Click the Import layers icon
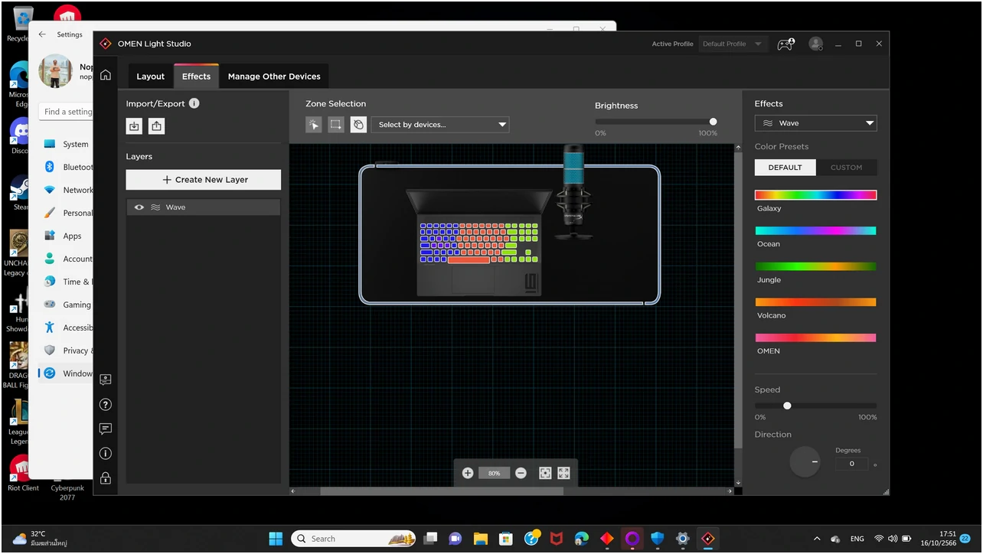 (x=135, y=126)
